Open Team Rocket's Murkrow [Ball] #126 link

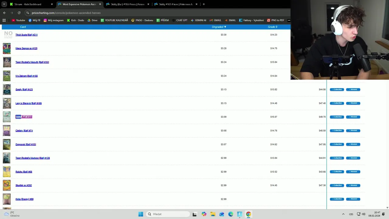click(x=33, y=158)
